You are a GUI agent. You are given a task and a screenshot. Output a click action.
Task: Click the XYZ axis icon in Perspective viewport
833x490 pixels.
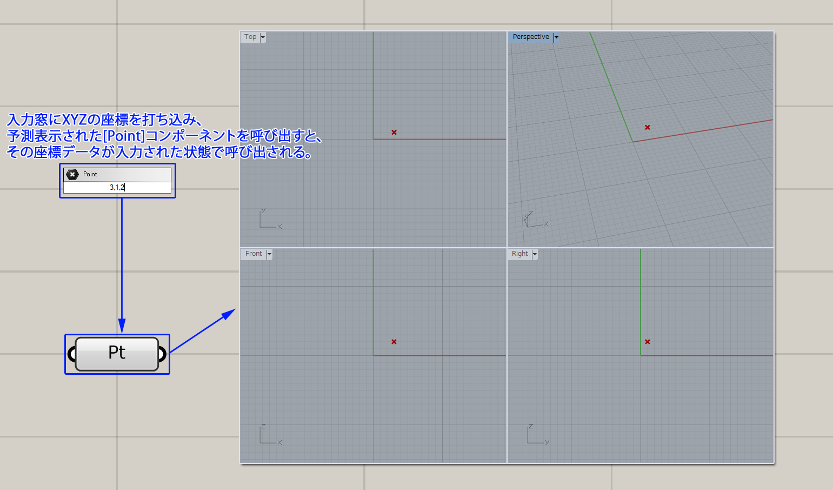(x=536, y=219)
